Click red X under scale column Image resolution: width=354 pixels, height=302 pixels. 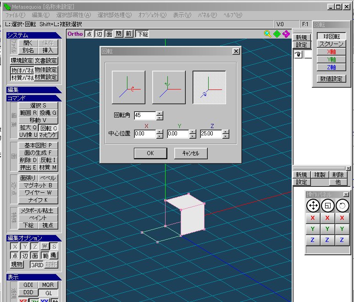[327, 218]
